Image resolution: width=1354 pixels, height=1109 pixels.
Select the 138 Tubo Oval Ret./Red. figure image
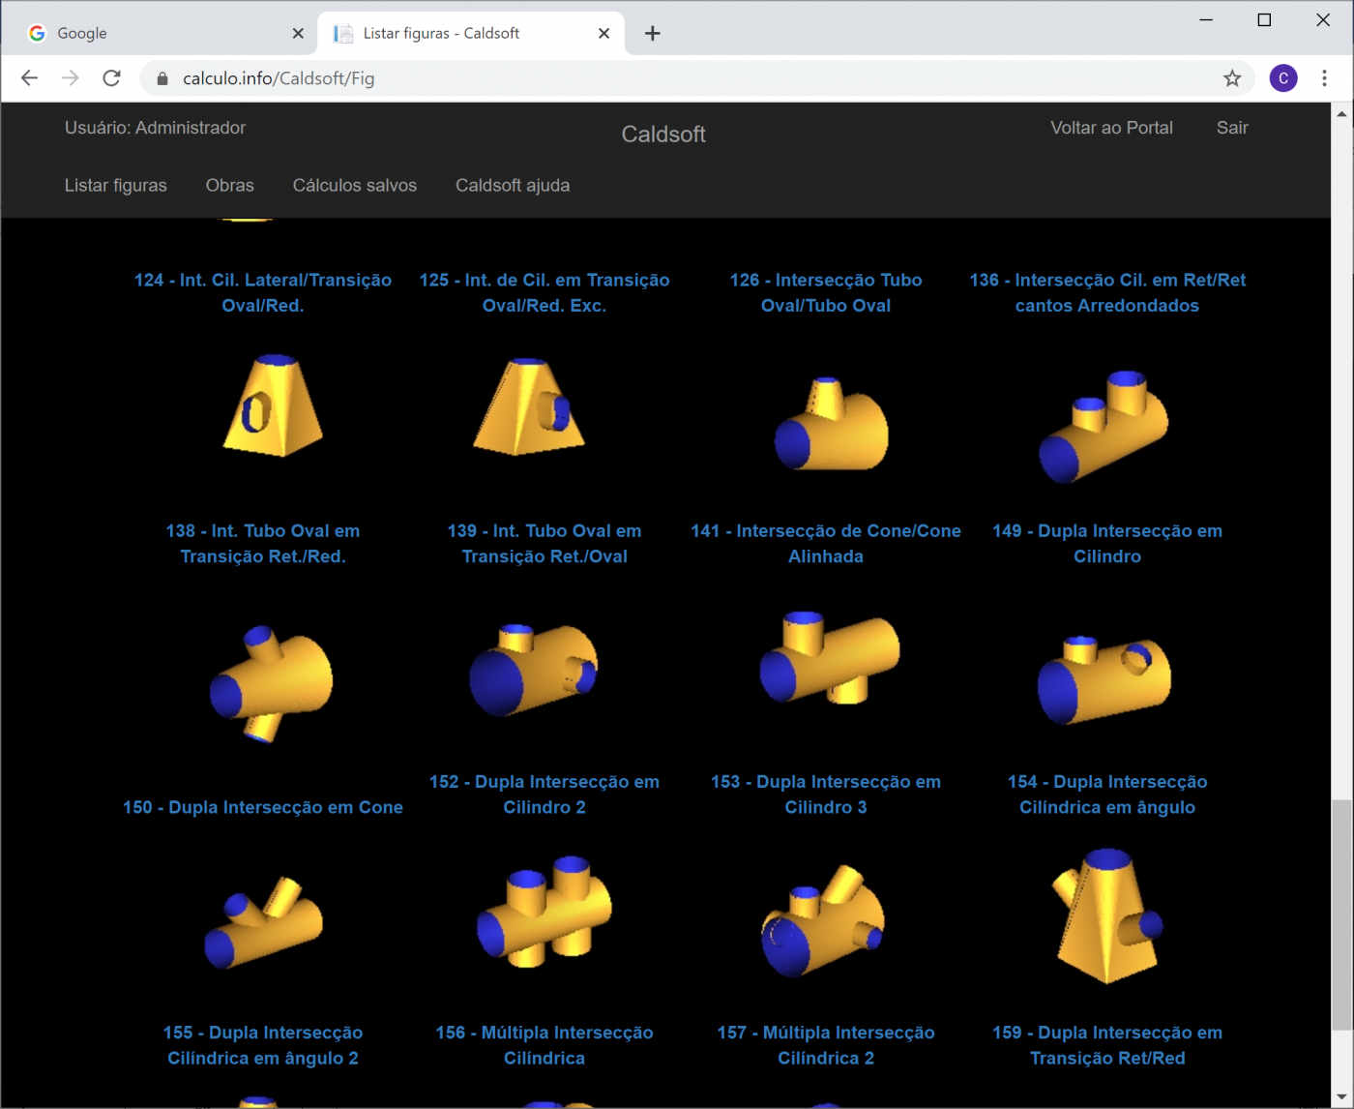click(271, 405)
